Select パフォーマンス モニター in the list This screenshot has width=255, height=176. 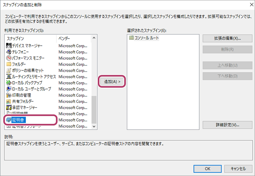[28, 58]
